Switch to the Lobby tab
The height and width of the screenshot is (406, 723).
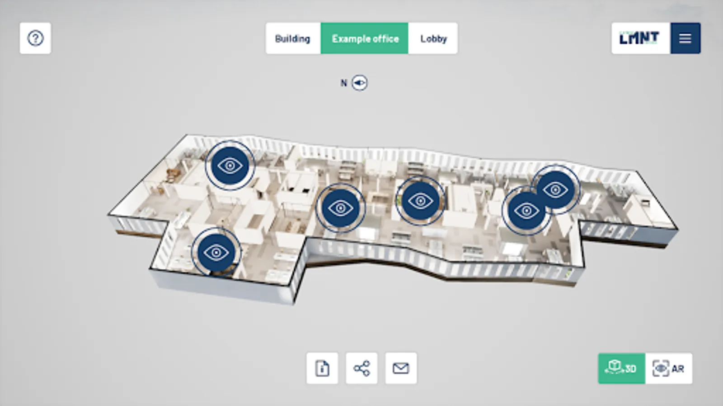[x=433, y=38]
